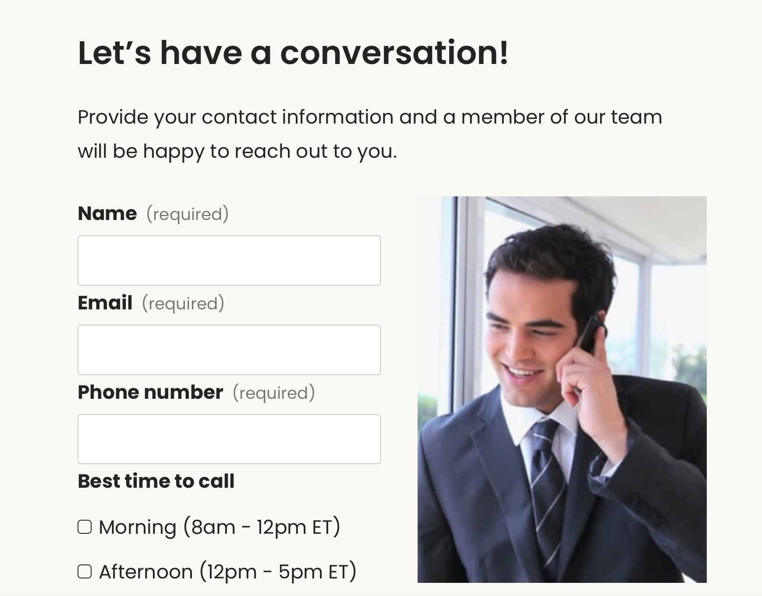Click the Best time to call heading
Viewport: 762px width, 596px height.
tap(156, 481)
